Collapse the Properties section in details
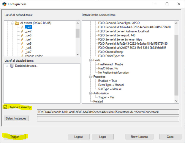This screenshot has height=143, width=185. coord(91,77)
